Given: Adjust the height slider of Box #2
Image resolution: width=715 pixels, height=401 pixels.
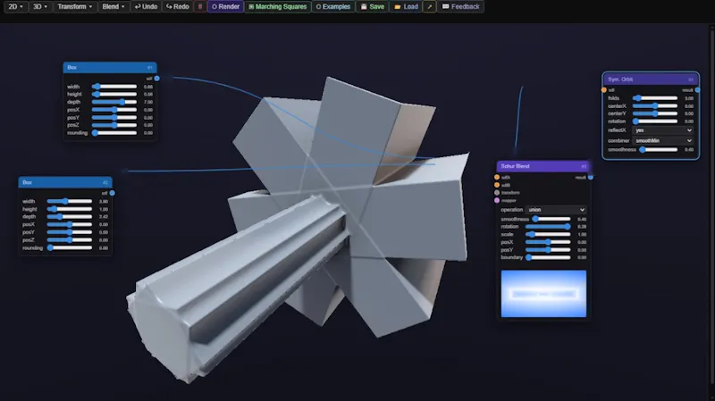Looking at the screenshot, I should [x=70, y=209].
